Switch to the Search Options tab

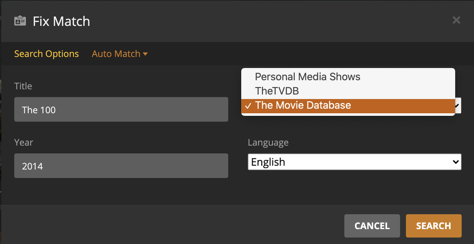click(x=46, y=54)
